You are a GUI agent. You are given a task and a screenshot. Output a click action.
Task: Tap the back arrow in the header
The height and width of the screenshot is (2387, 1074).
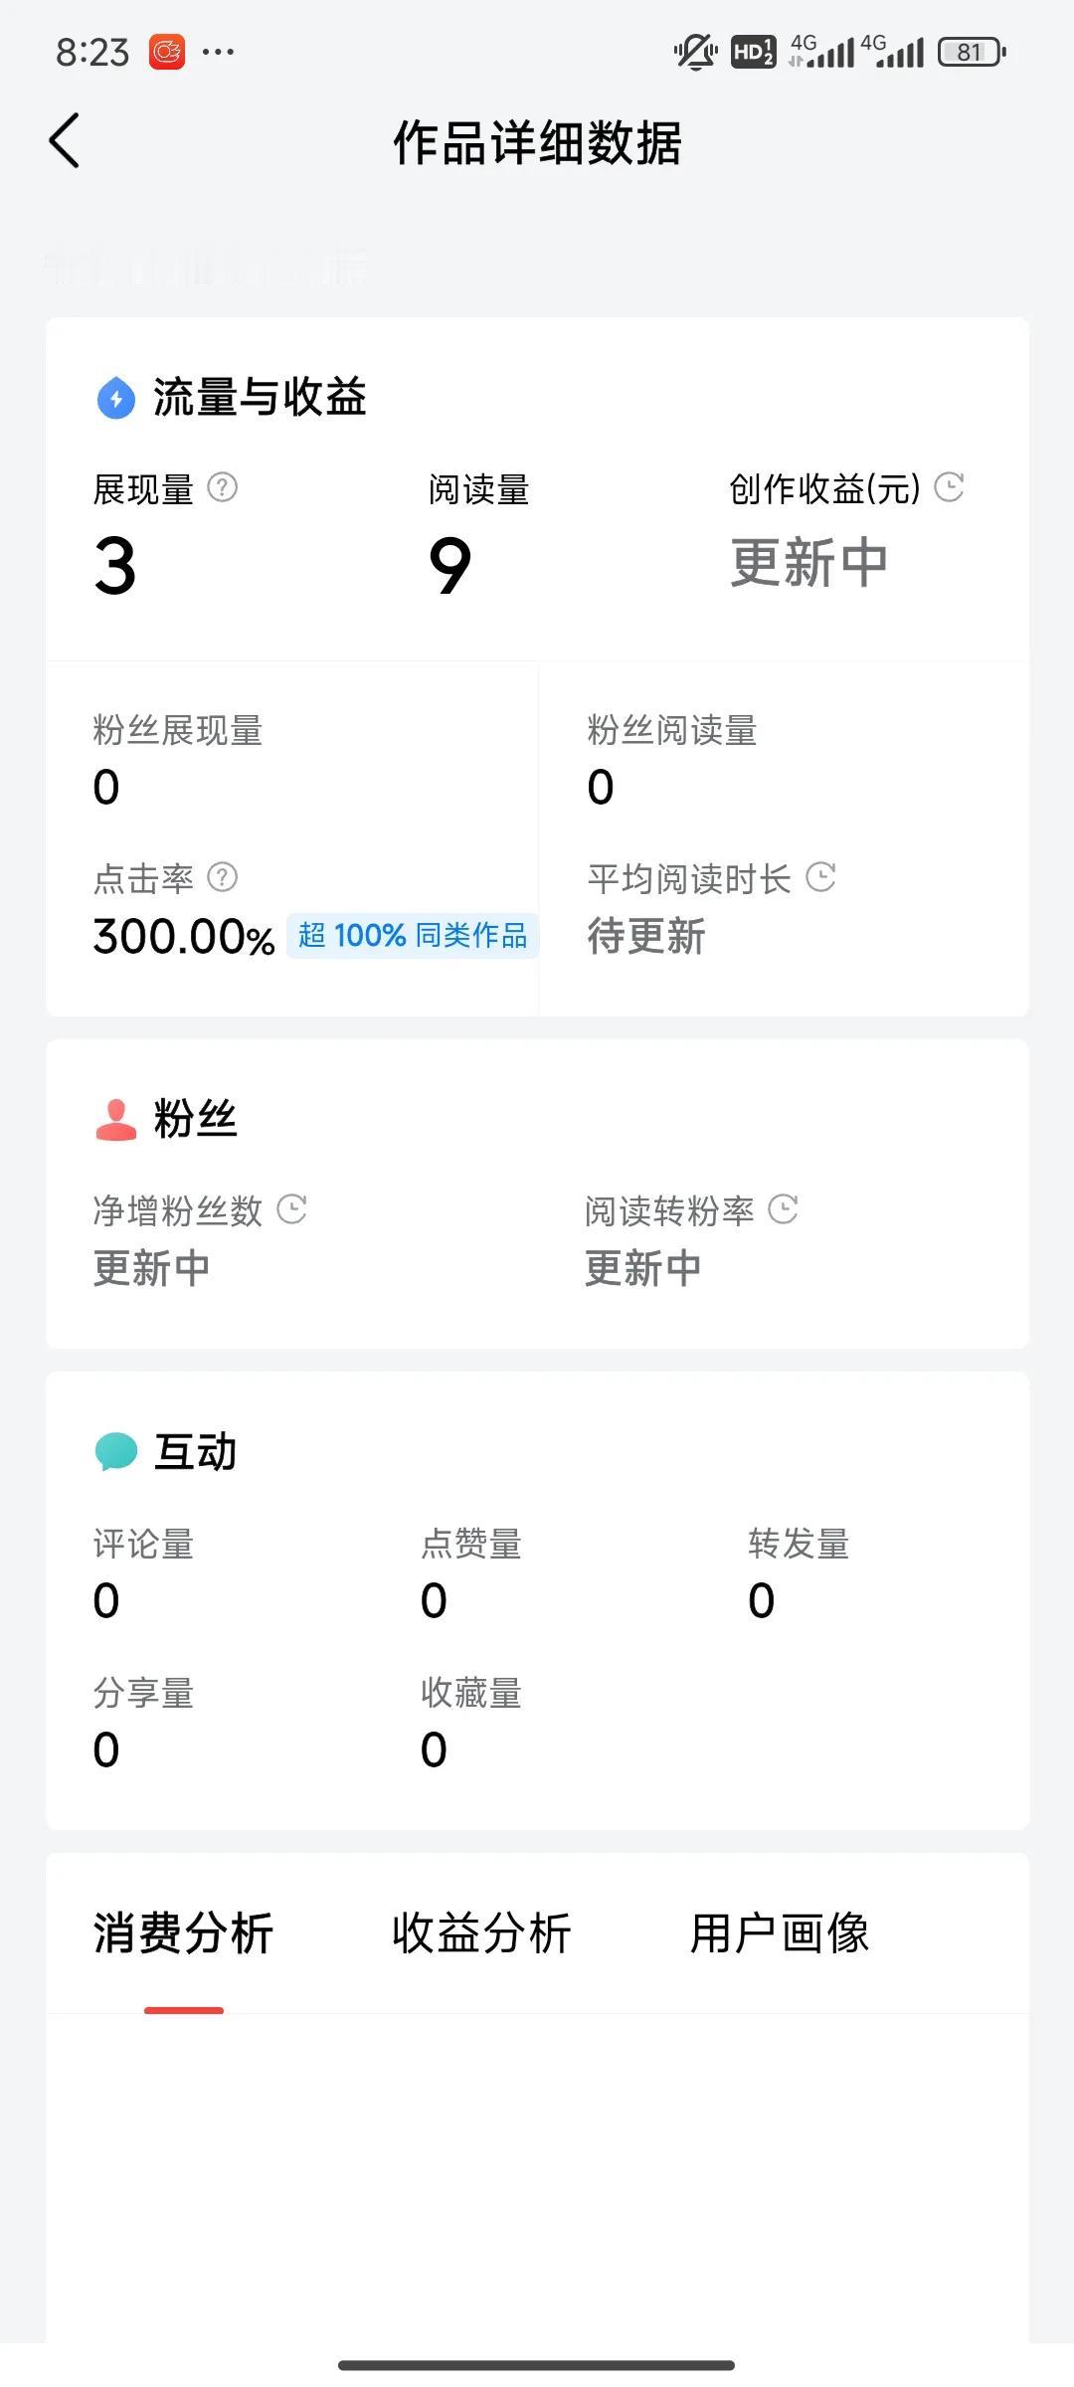pos(65,140)
